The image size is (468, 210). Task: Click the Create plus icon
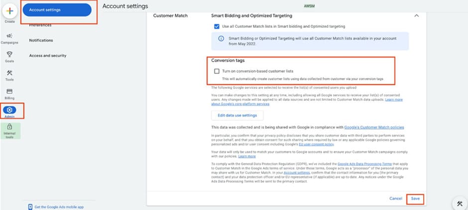(10, 11)
